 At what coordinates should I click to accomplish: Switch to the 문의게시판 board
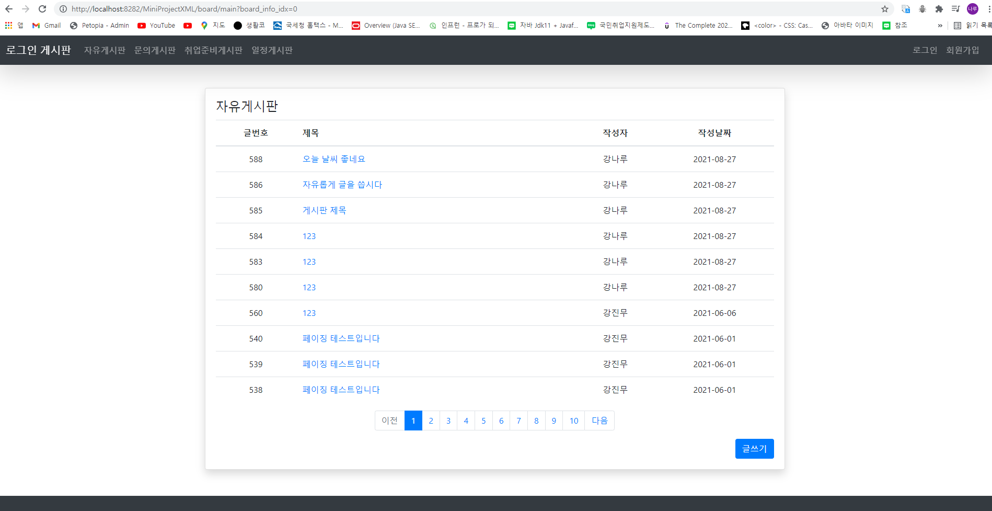click(x=154, y=50)
